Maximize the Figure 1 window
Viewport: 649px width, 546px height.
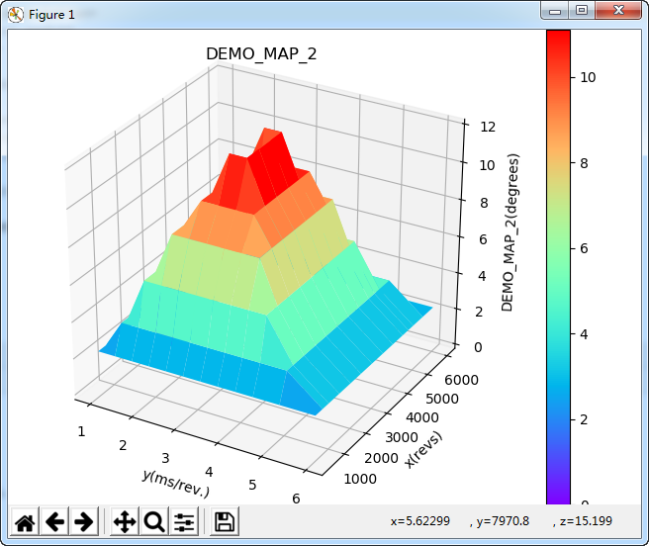click(582, 11)
